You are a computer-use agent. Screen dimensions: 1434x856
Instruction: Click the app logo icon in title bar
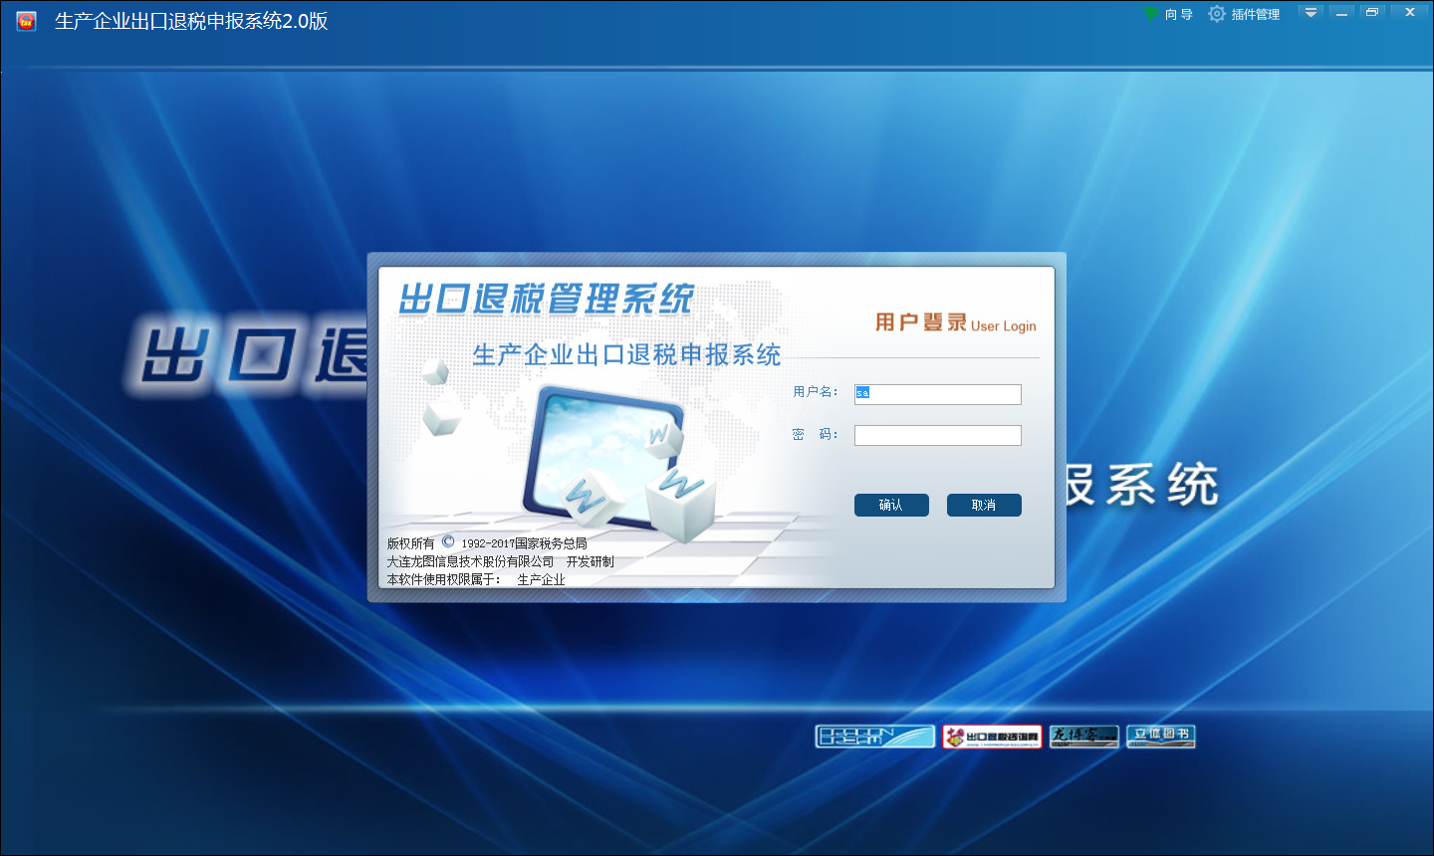click(26, 21)
